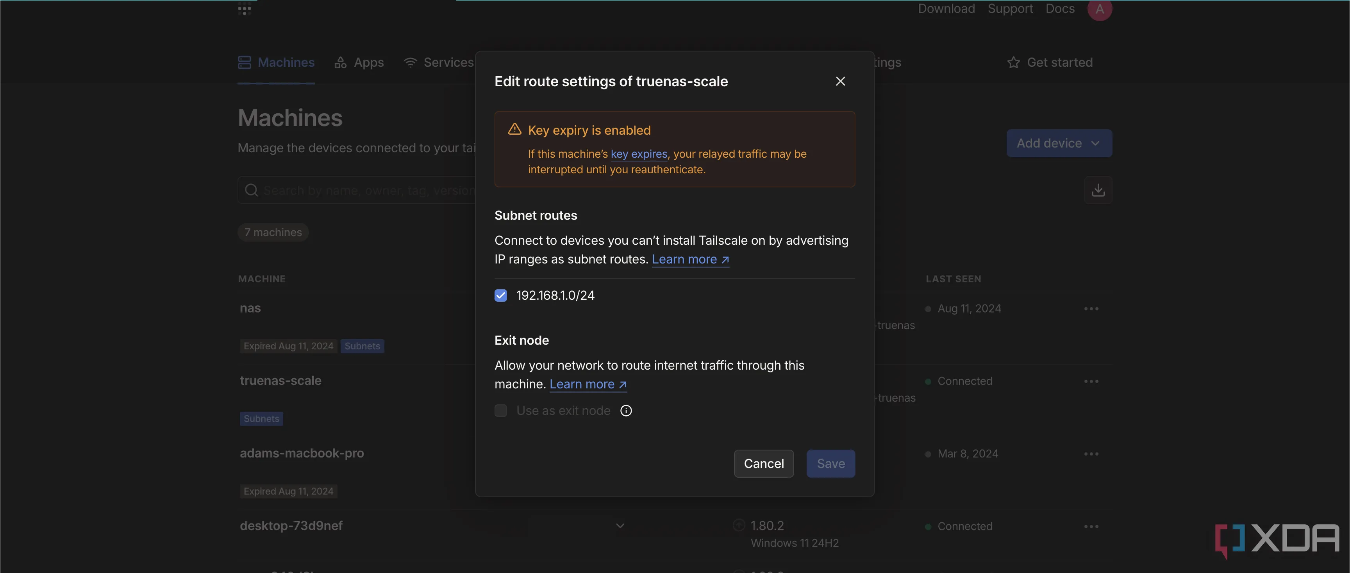Click the Subnets badge under nas
1350x573 pixels.
pyautogui.click(x=362, y=346)
